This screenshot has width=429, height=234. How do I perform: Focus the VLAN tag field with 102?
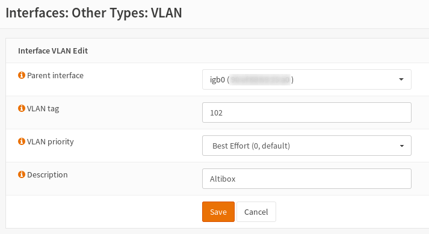(306, 112)
